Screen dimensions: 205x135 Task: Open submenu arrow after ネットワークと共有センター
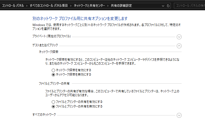click(x=108, y=6)
